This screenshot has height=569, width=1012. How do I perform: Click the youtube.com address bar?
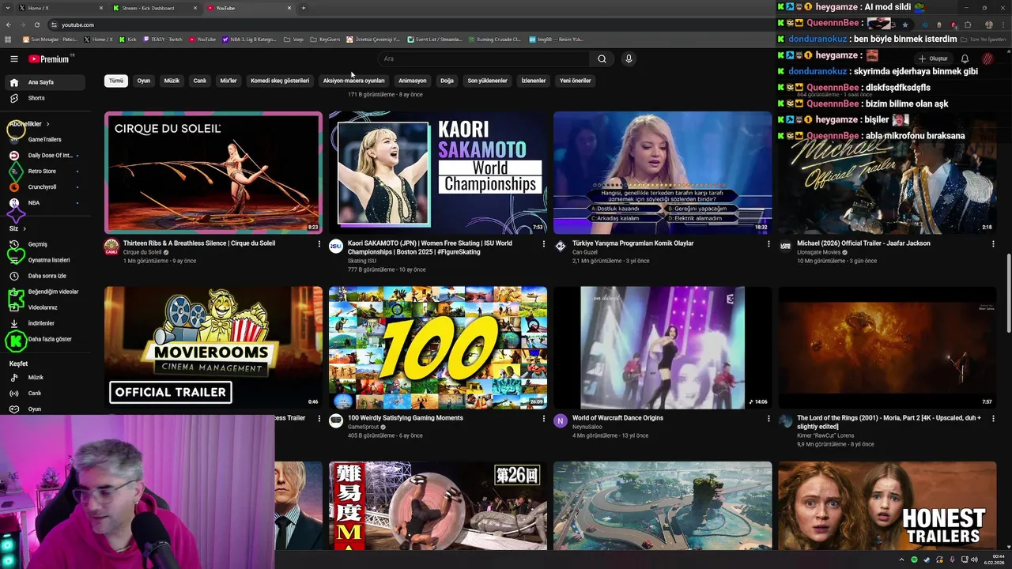(474, 24)
